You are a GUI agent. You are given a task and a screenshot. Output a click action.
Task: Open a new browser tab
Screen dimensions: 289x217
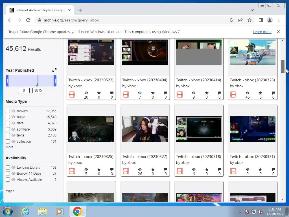point(80,10)
